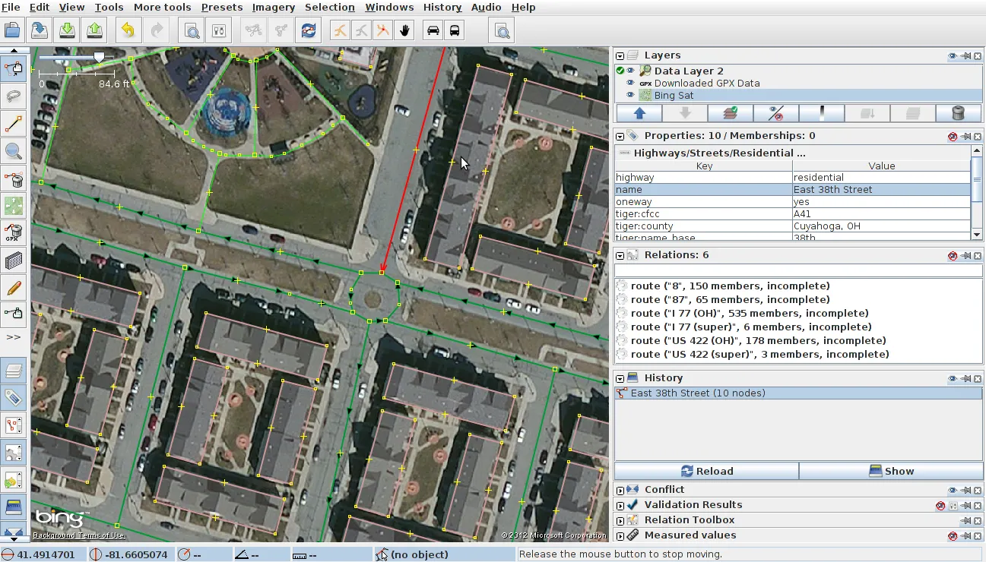
Task: Collapse the Layers panel
Action: tap(618, 55)
